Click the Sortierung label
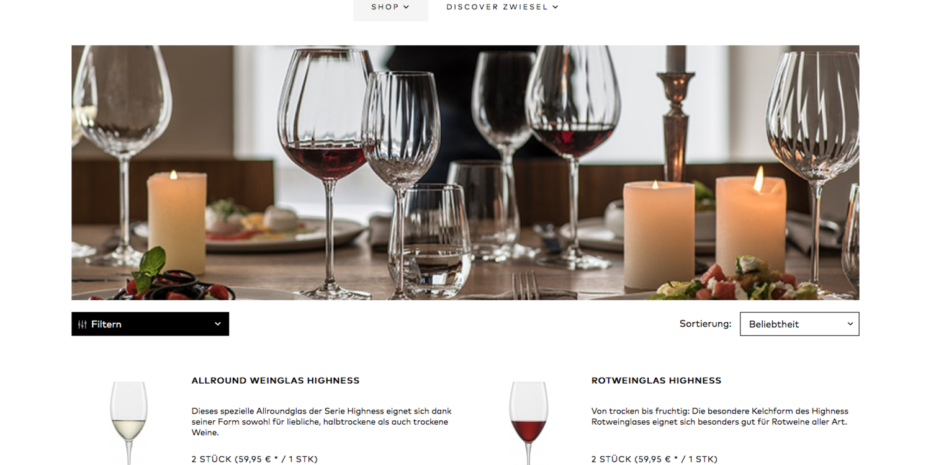931x465 pixels. (x=705, y=324)
